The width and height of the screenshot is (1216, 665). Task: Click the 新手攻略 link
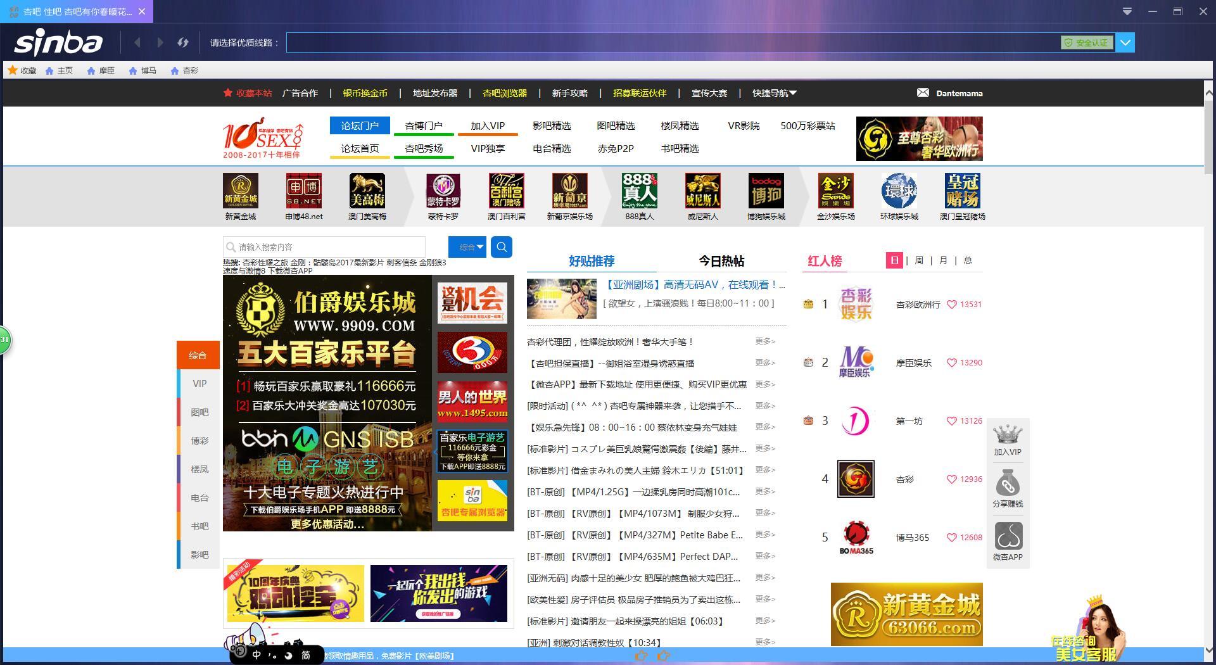[x=569, y=93]
